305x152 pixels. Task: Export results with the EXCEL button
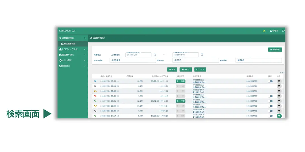186,69
